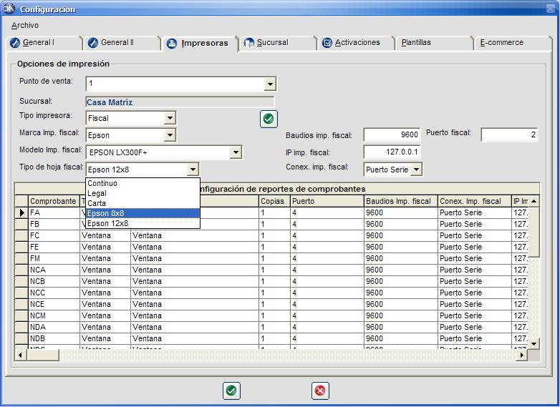This screenshot has width=560, height=407.
Task: Click the 9600 baud cell in NCA row
Action: tap(401, 270)
